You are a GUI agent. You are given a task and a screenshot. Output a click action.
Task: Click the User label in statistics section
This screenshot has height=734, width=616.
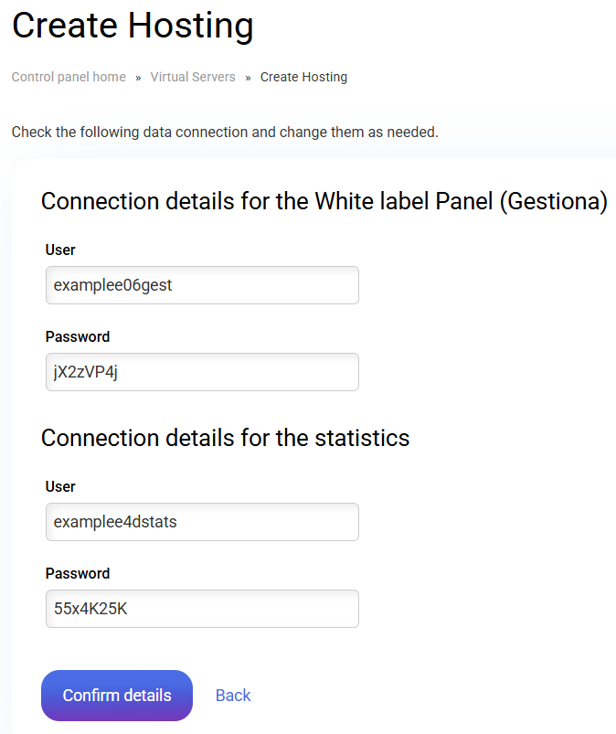pos(60,486)
